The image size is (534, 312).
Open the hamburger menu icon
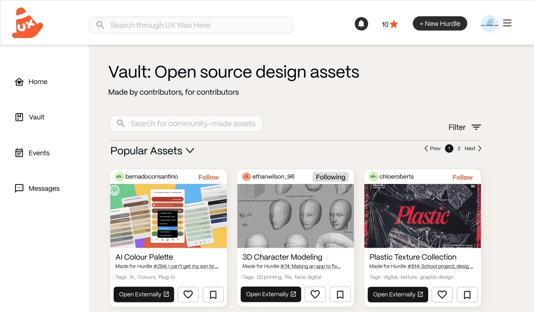(507, 23)
